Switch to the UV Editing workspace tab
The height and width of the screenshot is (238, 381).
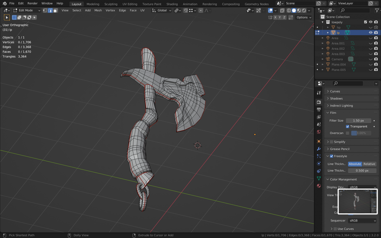130,4
